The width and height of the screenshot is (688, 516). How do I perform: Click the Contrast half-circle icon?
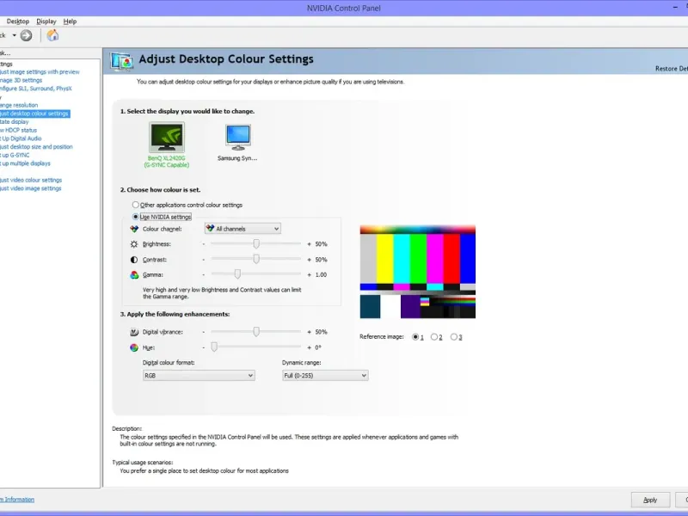(x=134, y=260)
